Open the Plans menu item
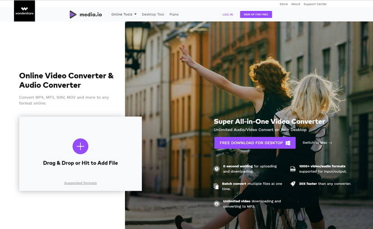The width and height of the screenshot is (373, 229). pyautogui.click(x=174, y=14)
